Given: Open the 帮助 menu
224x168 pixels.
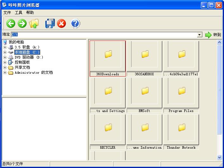Looking at the screenshot, I should point(30,13).
